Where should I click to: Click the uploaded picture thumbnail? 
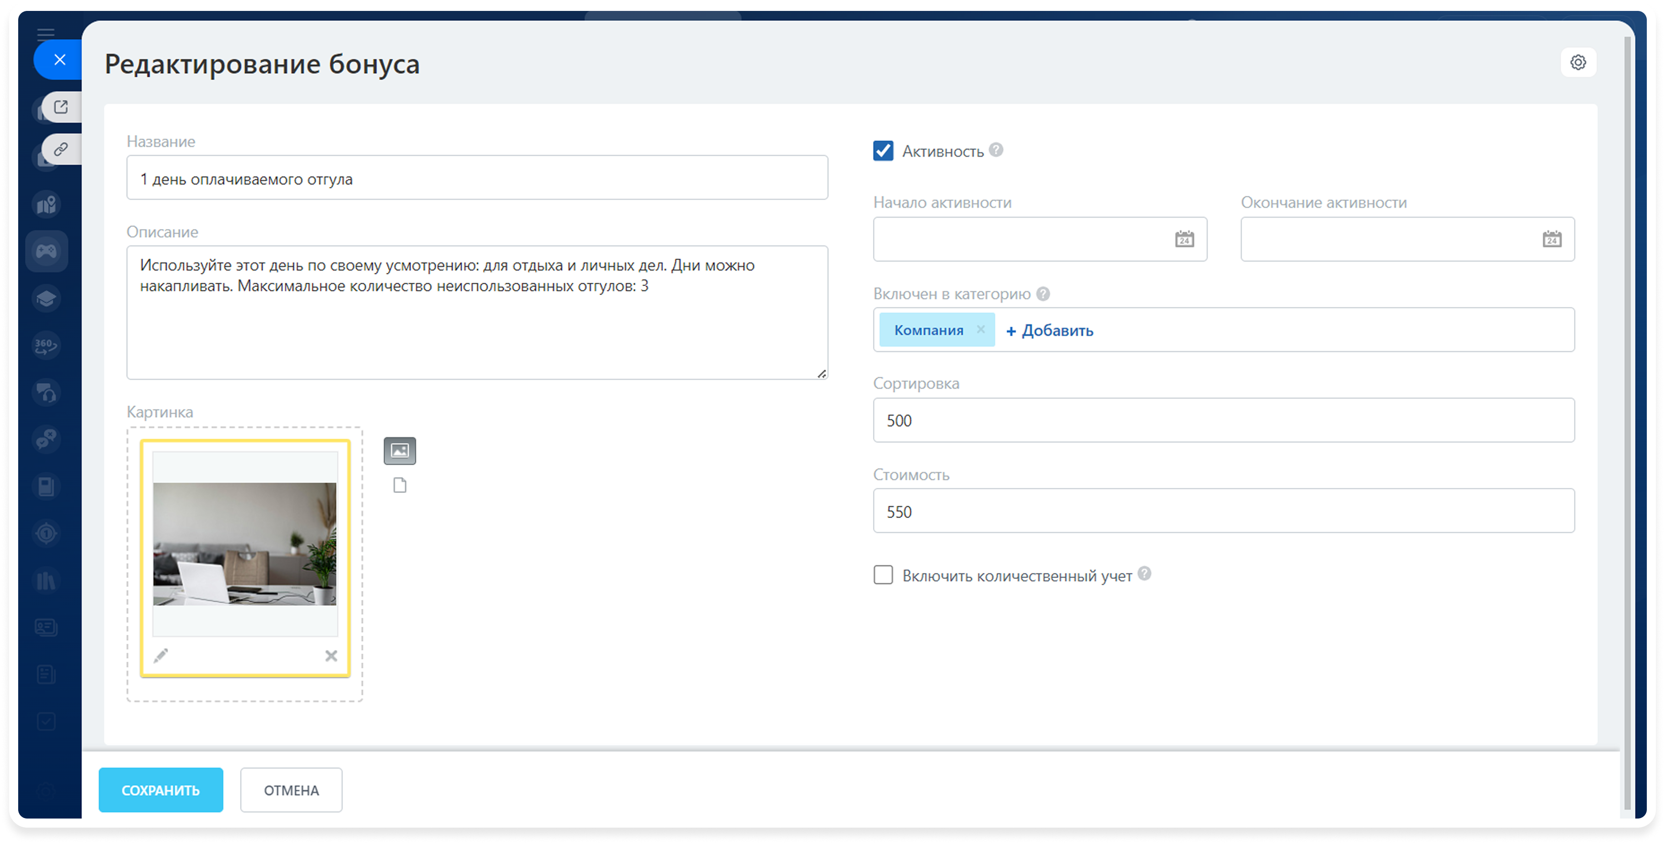point(244,543)
